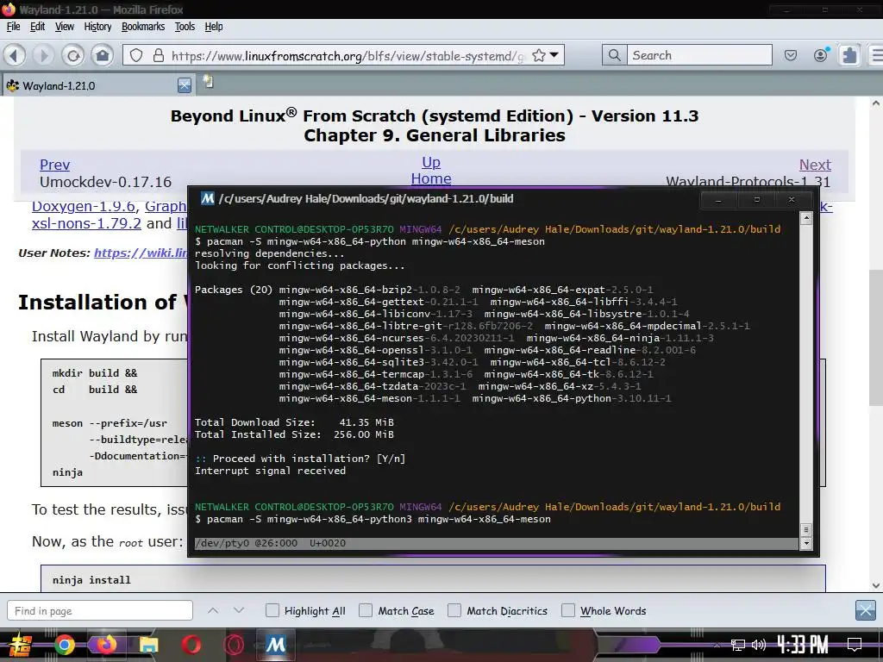Toggle the Match Diacritics checkbox
The width and height of the screenshot is (883, 662).
(x=454, y=610)
